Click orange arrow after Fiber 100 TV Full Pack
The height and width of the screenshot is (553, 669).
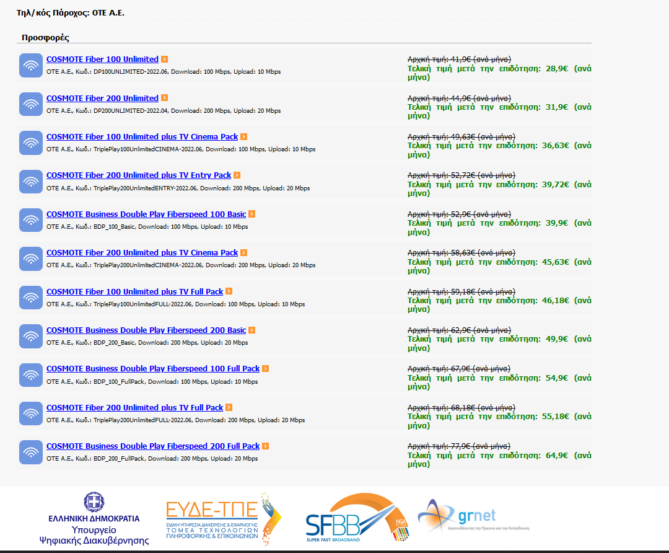click(229, 291)
